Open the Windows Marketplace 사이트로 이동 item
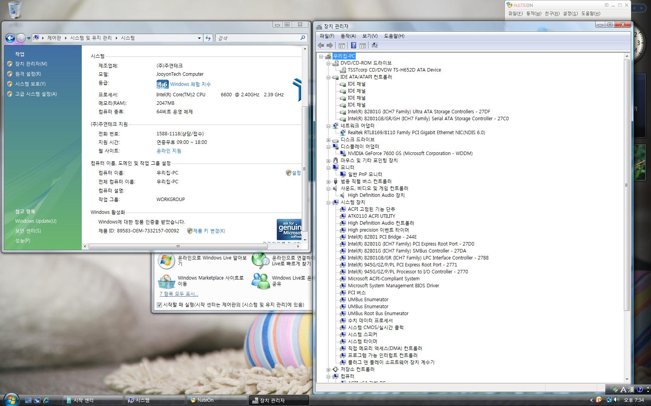This screenshot has width=651, height=406. 201,281
